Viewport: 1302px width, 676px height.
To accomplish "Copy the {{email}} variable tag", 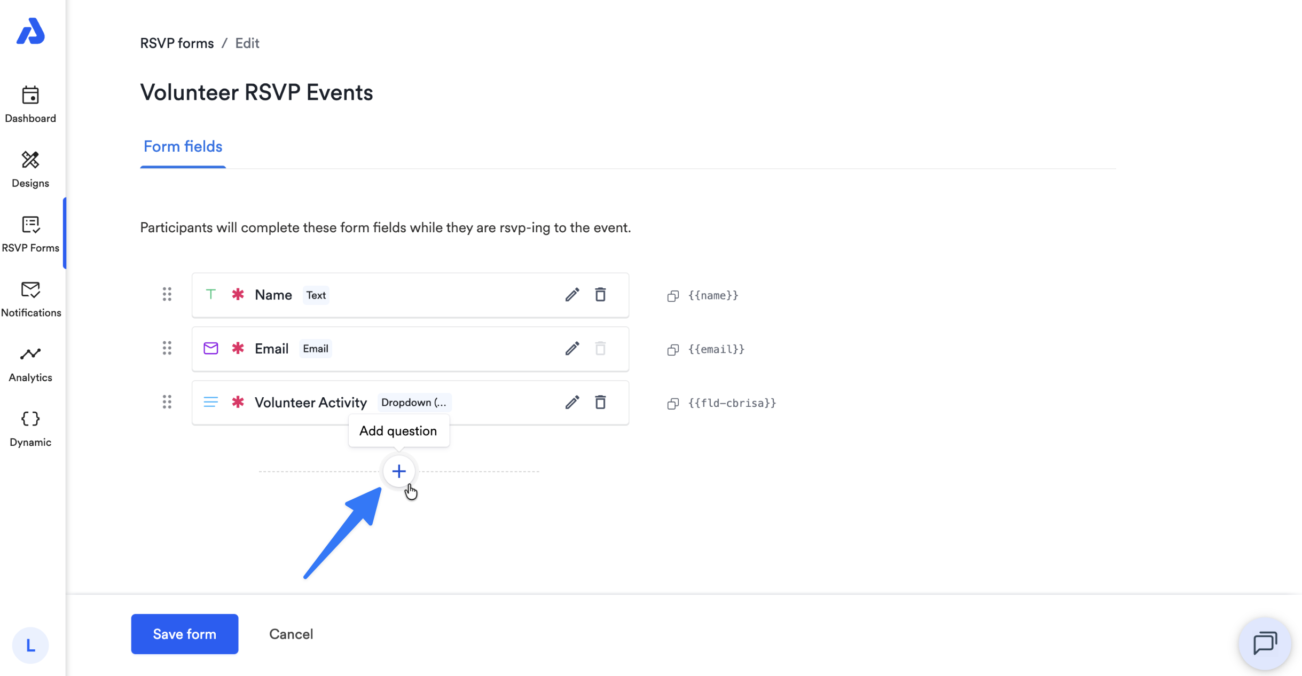I will click(673, 350).
